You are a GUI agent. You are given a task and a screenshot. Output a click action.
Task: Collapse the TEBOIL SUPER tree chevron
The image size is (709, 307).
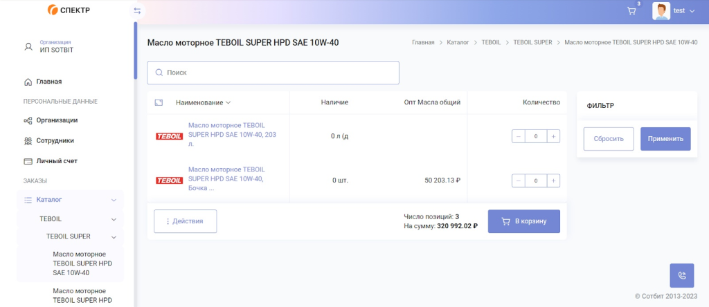pos(114,236)
